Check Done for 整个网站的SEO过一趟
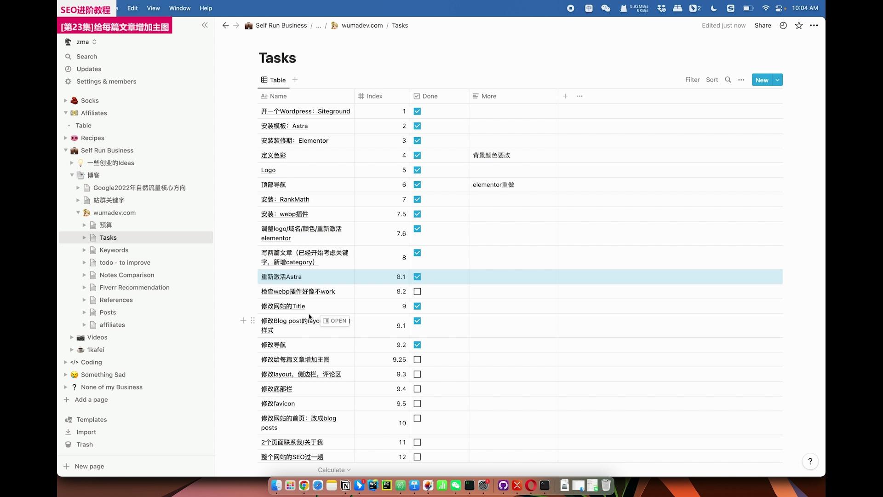Image resolution: width=883 pixels, height=497 pixels. pyautogui.click(x=417, y=457)
